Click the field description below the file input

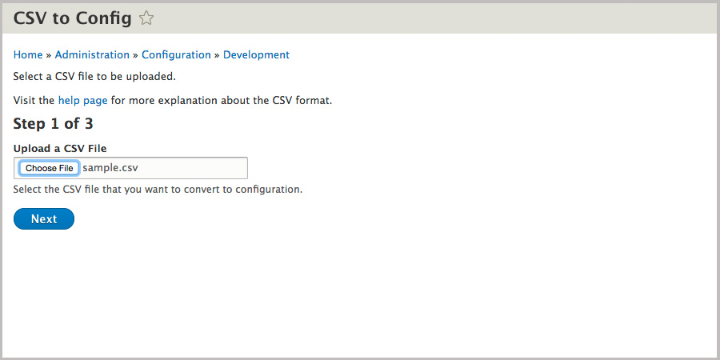(158, 190)
